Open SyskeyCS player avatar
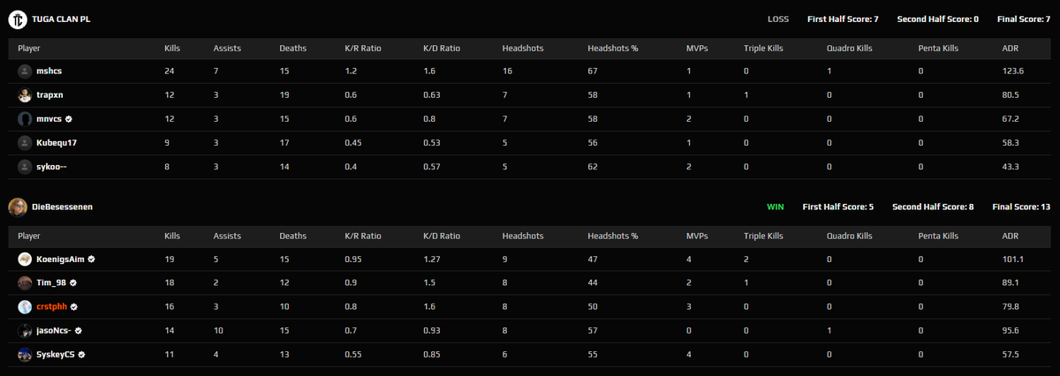Viewport: 1060px width, 376px height. pos(25,354)
